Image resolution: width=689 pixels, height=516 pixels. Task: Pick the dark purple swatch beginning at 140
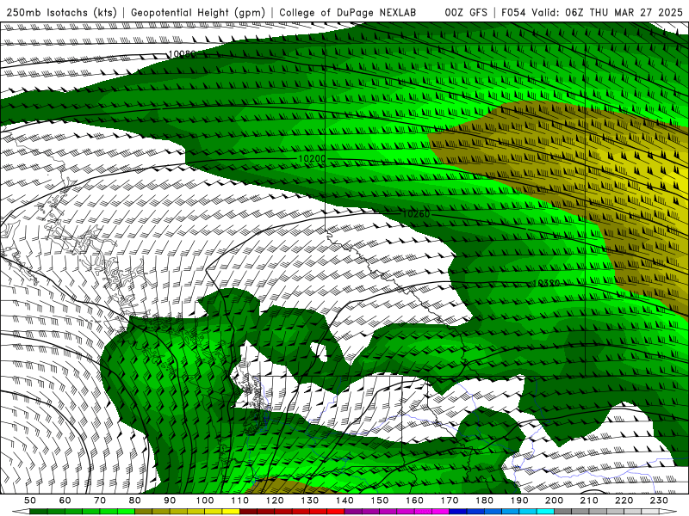coord(353,512)
